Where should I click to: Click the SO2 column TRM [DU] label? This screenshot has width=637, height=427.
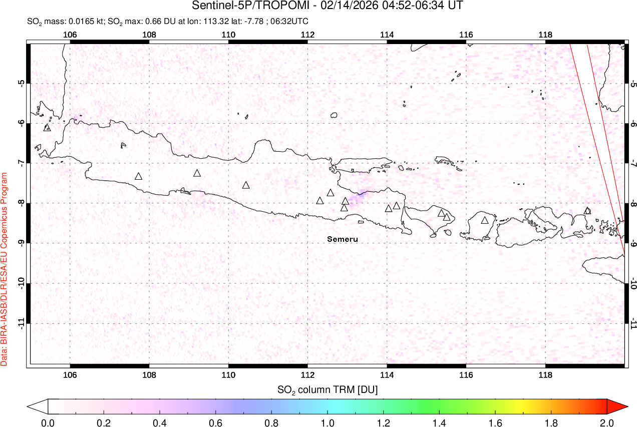pyautogui.click(x=328, y=388)
